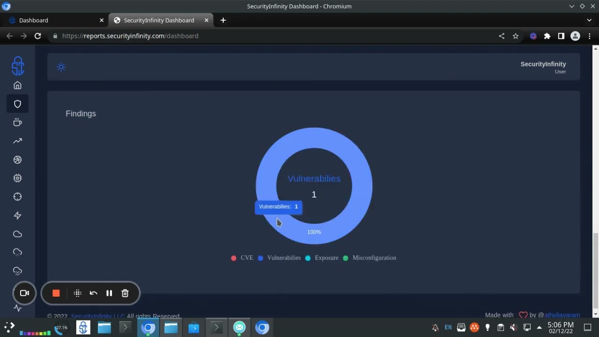Expand hidden system tray icons arrow
This screenshot has width=599, height=337.
coord(539,328)
